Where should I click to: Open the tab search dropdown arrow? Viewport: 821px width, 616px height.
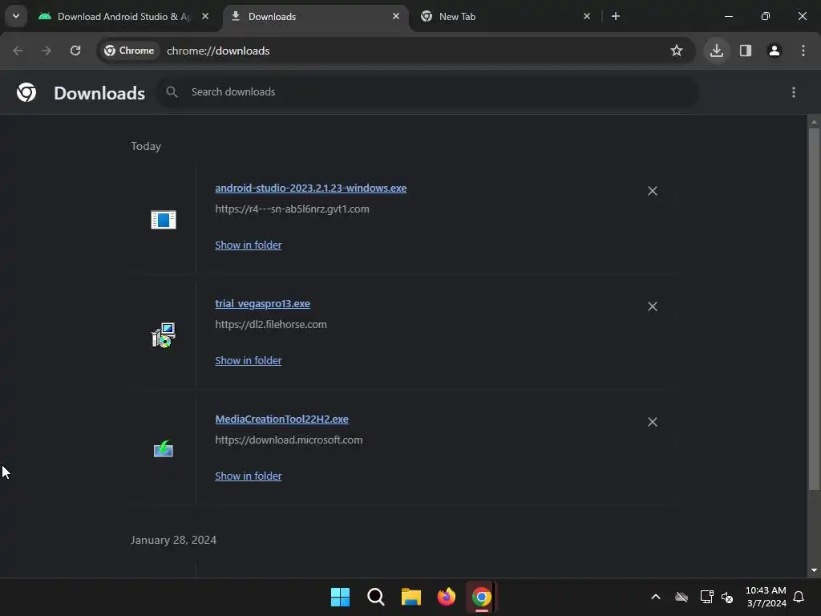click(x=16, y=16)
